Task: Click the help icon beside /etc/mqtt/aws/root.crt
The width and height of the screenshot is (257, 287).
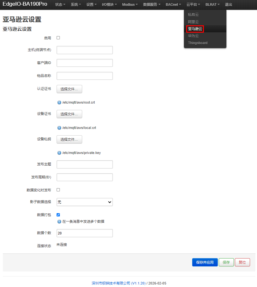Action: (59, 103)
